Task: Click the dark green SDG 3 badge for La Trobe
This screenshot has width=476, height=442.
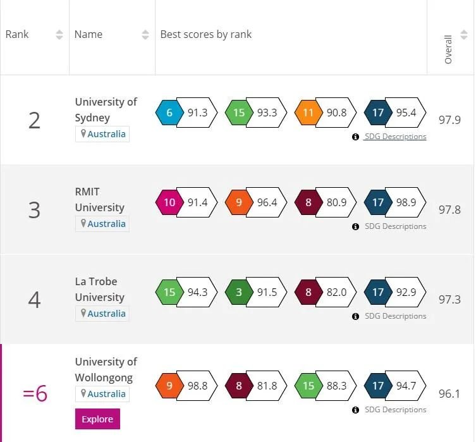Action: coord(239,292)
